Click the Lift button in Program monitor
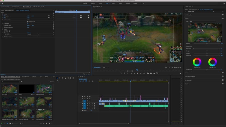The height and width of the screenshot is (127, 226). [x=148, y=73]
